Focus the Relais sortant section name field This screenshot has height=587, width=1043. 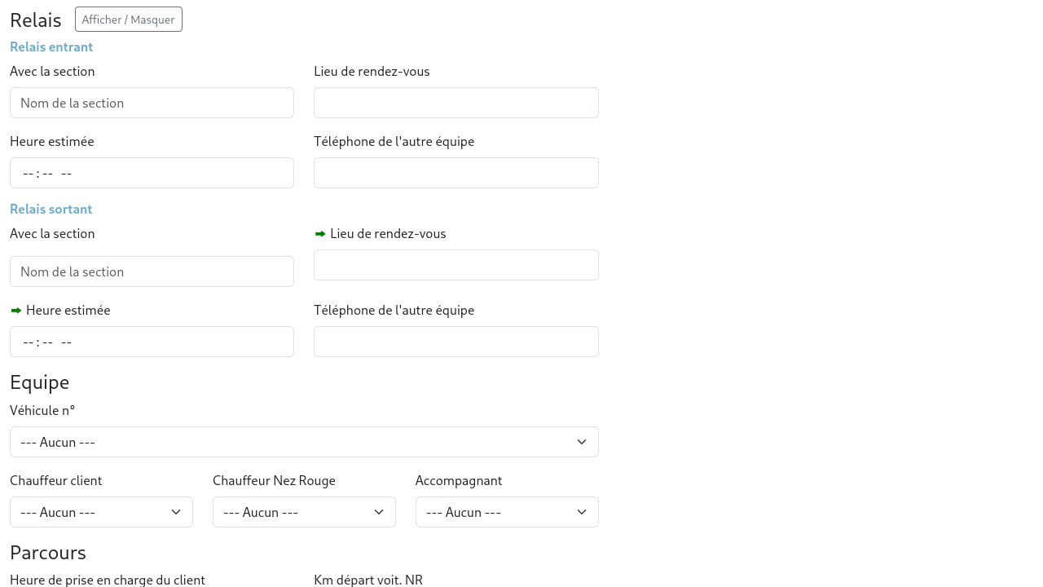click(x=152, y=271)
